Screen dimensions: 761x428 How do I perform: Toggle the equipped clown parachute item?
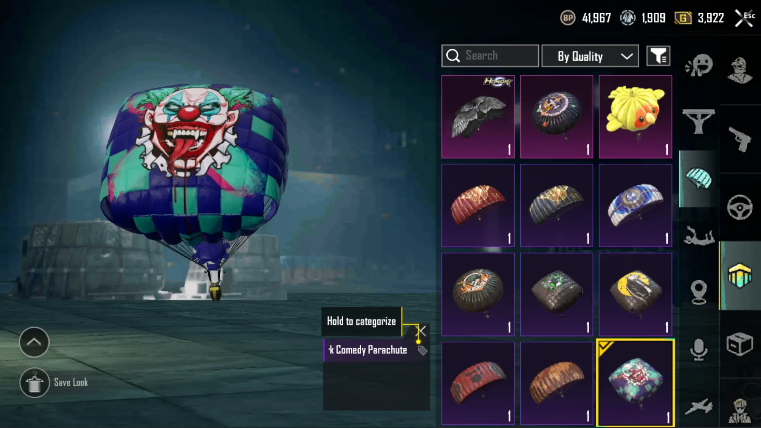coord(635,383)
